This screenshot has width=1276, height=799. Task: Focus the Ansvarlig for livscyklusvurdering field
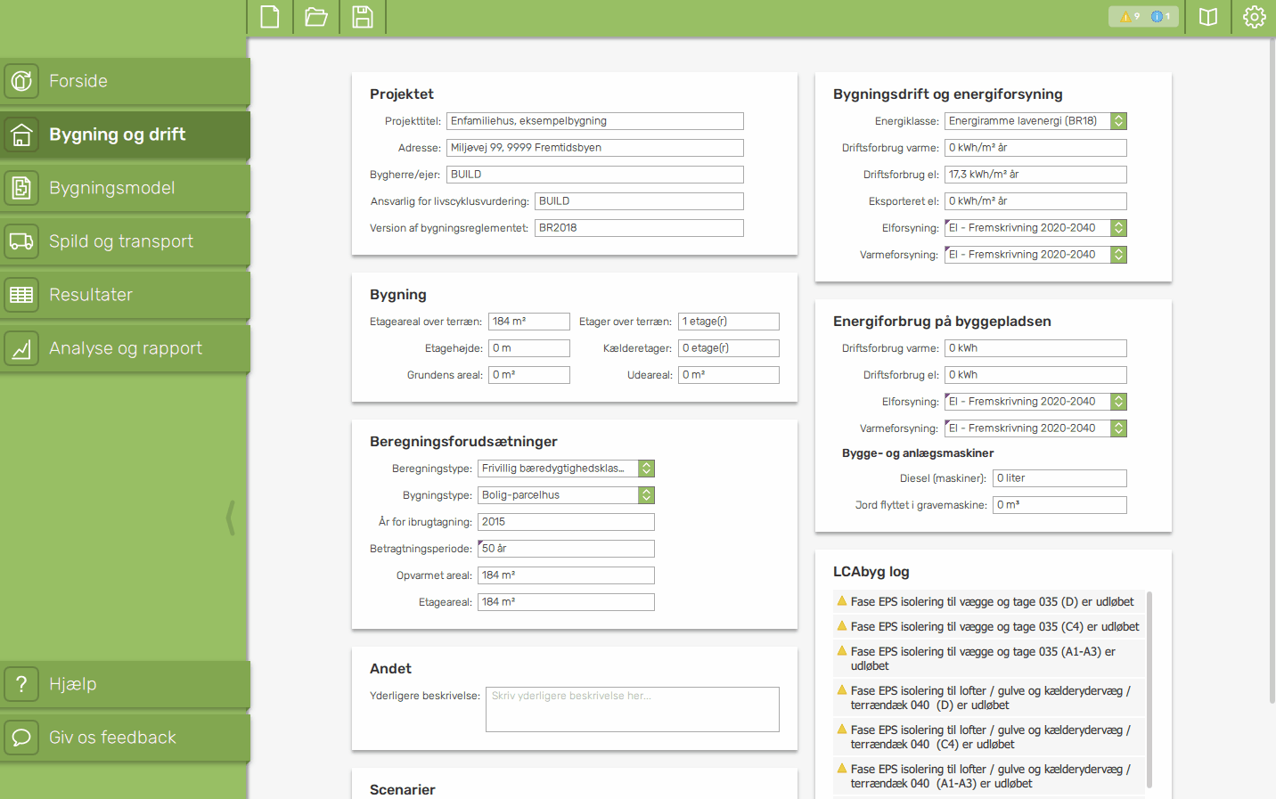pyautogui.click(x=639, y=201)
